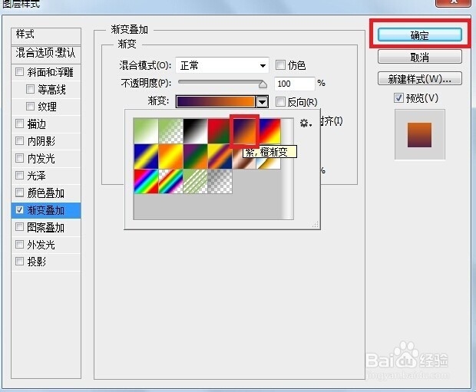
Task: Uncheck the 渐变叠加 checkbox
Action: 19,210
